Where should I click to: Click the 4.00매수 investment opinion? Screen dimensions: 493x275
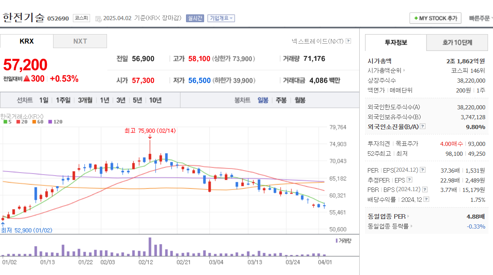click(451, 144)
